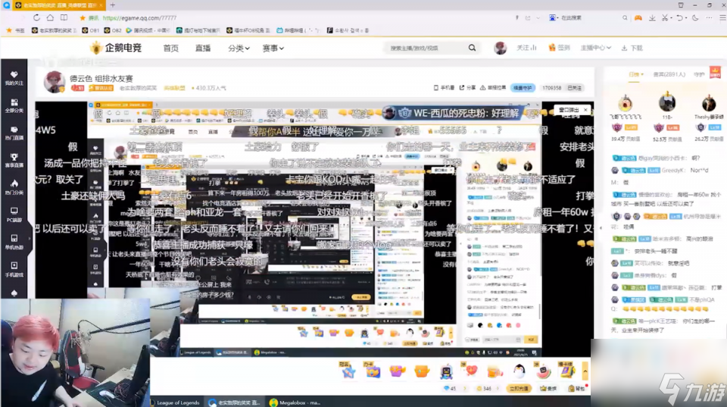The height and width of the screenshot is (407, 727).
Task: Open the 腾讯视频 bookmark
Action: tap(148, 30)
